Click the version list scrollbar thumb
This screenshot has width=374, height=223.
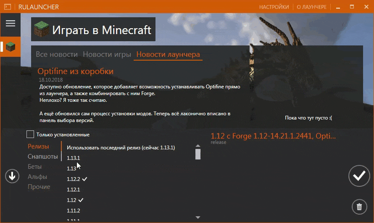[x=198, y=154]
